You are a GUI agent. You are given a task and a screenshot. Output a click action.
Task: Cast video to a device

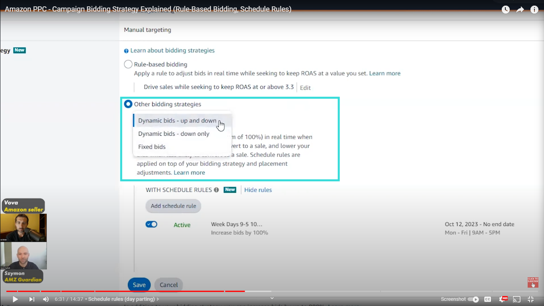click(517, 299)
